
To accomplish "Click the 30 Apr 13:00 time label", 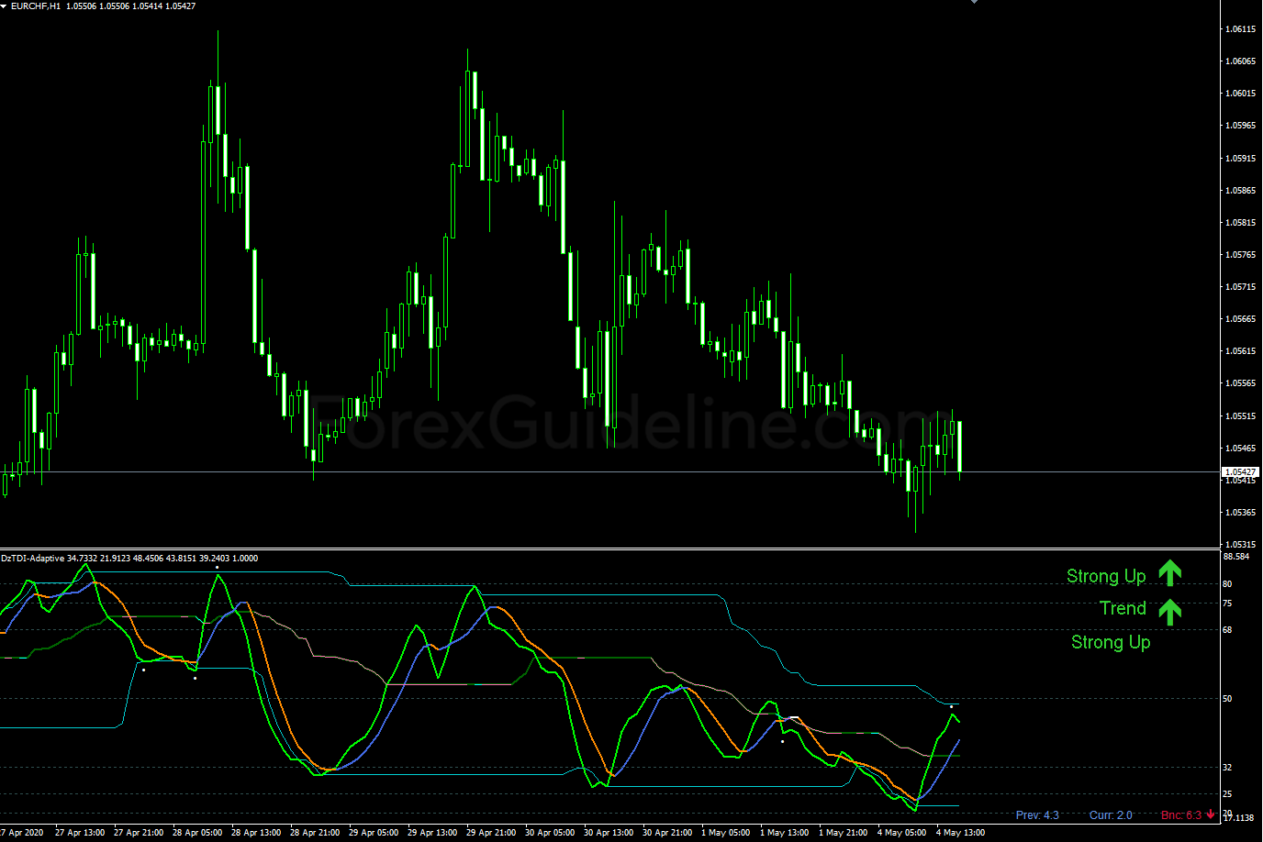I will pos(609,833).
